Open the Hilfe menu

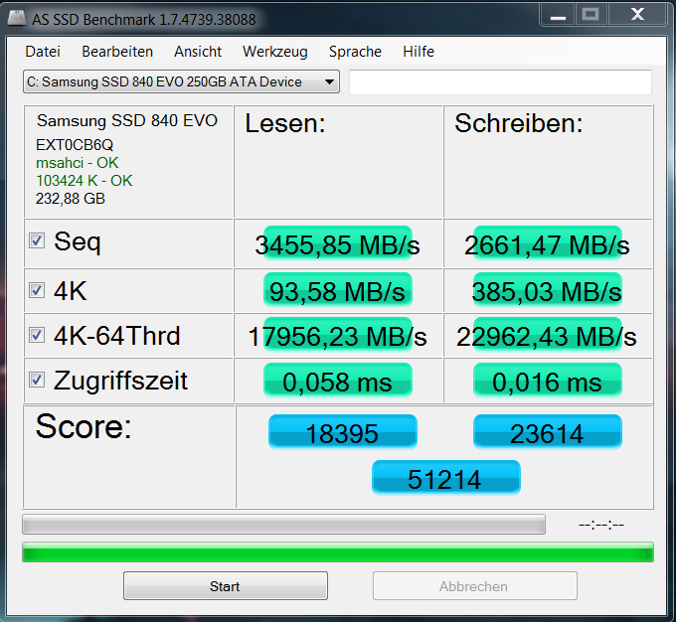419,52
